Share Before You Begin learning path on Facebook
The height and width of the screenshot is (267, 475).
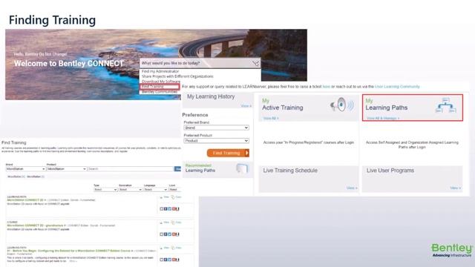coord(166,260)
